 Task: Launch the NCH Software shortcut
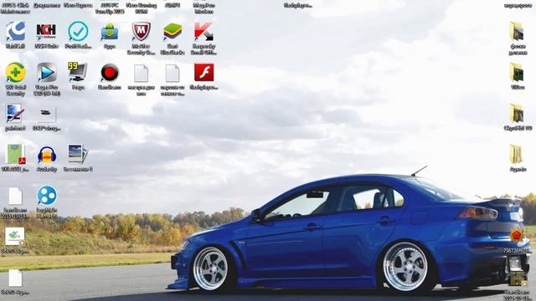[x=47, y=32]
